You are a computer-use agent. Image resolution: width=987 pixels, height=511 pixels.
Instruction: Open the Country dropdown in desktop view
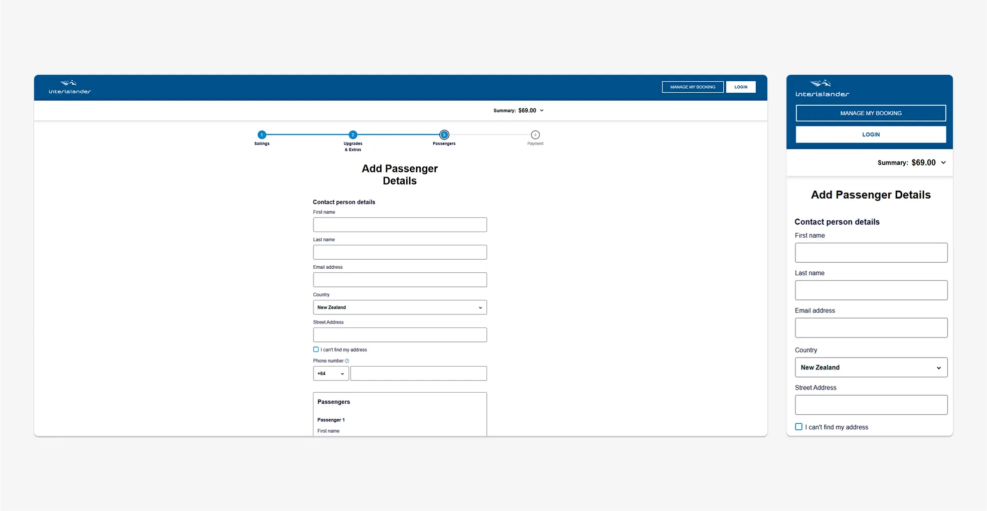[400, 307]
